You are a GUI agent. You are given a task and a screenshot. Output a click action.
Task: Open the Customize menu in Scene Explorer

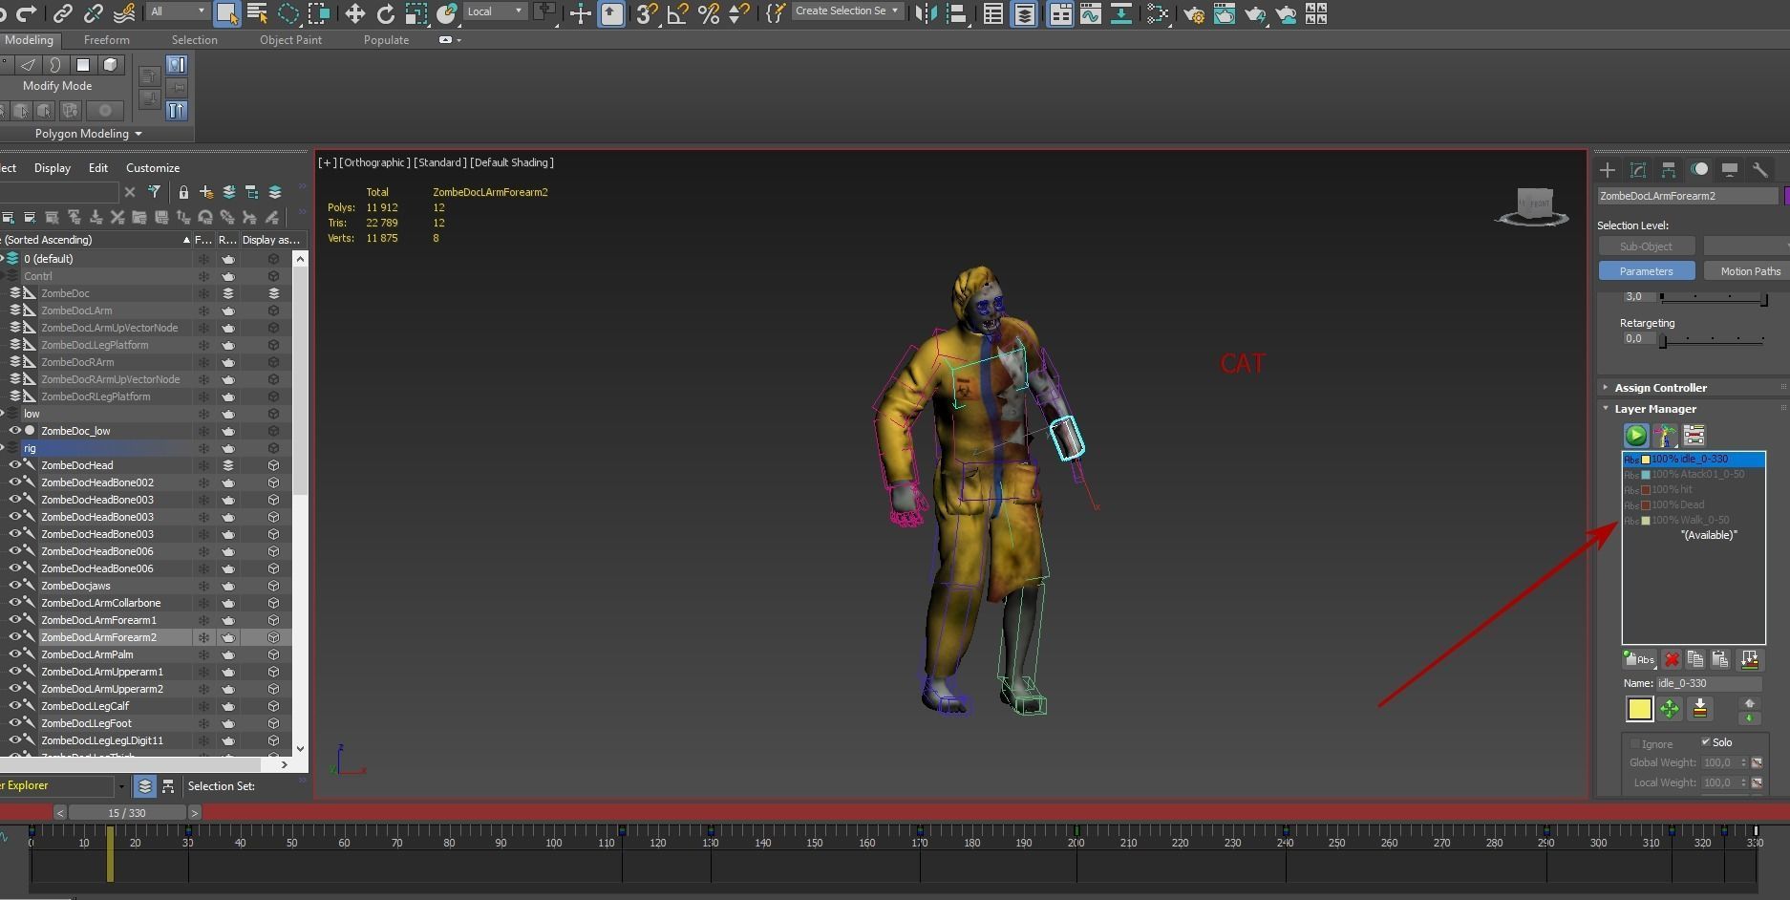coord(153,168)
